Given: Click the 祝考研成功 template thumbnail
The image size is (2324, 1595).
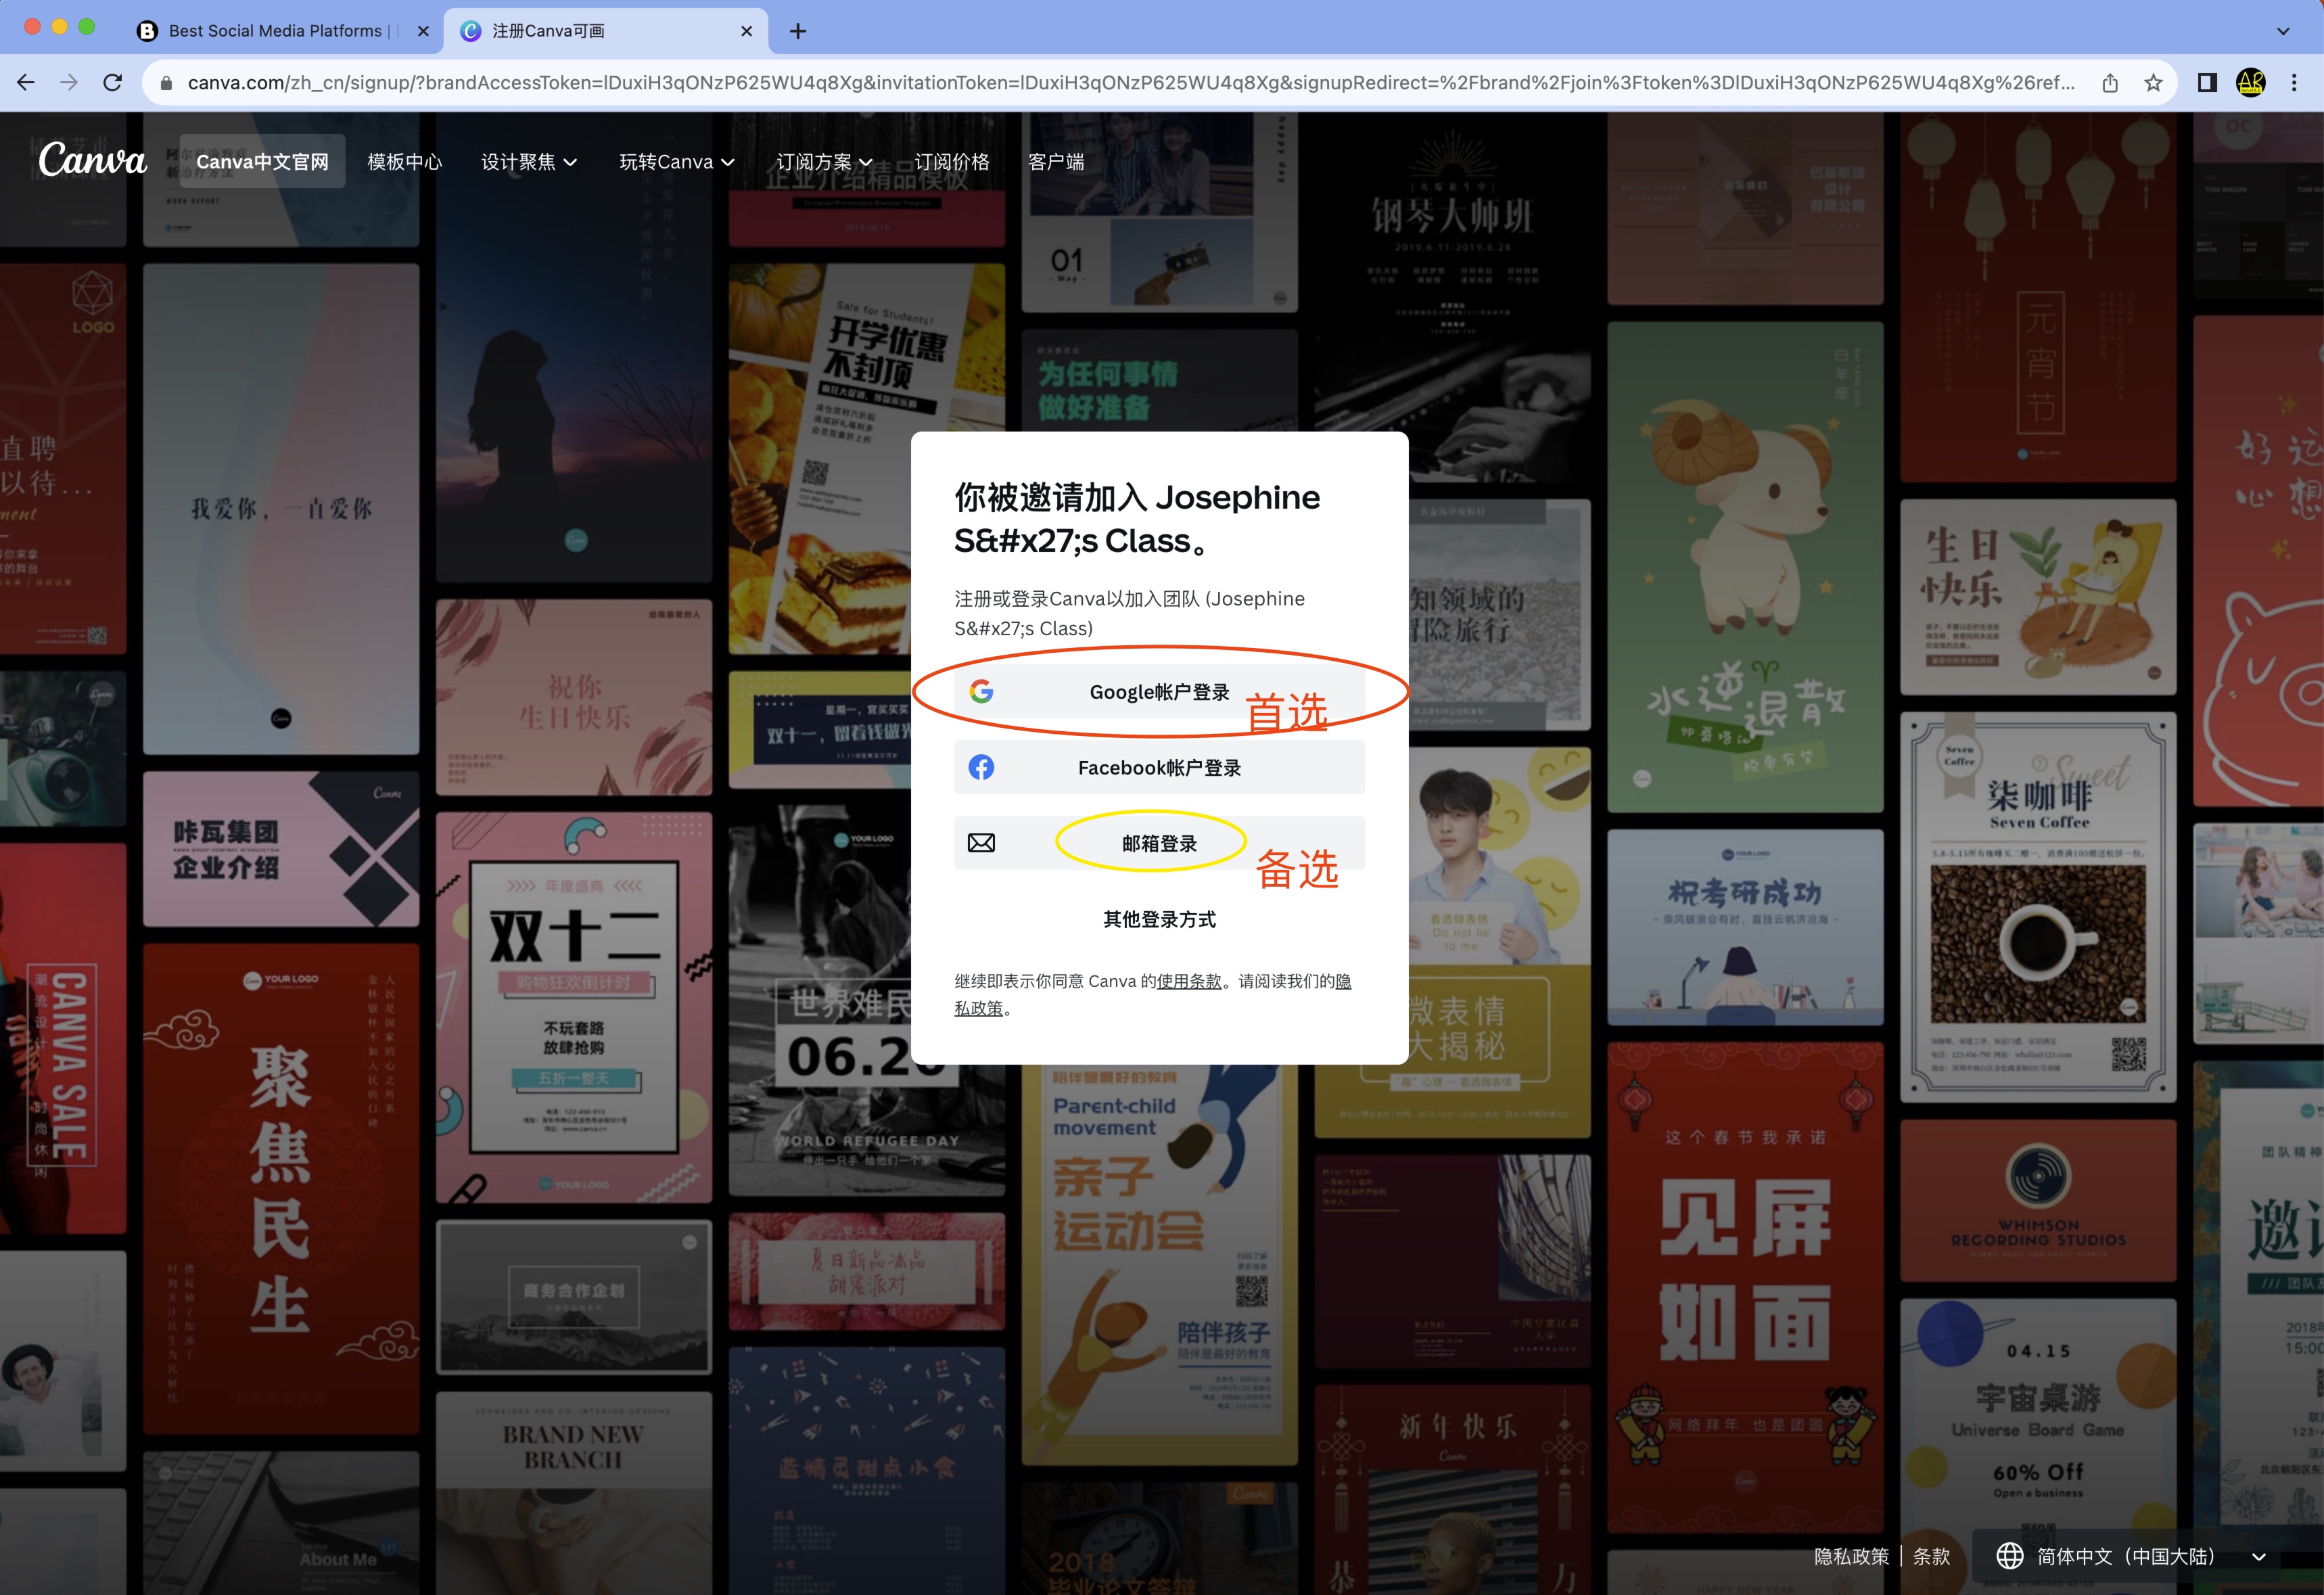Looking at the screenshot, I should point(1745,927).
